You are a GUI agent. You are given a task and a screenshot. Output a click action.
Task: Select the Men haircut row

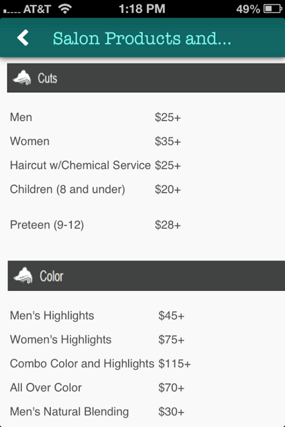95,117
